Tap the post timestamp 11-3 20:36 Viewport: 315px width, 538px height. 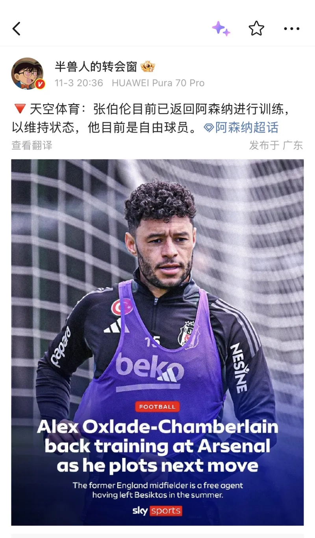pyautogui.click(x=79, y=83)
